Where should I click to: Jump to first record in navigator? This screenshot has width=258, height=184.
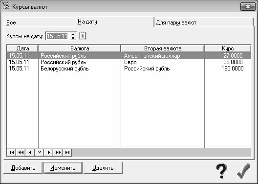pyautogui.click(x=11, y=152)
